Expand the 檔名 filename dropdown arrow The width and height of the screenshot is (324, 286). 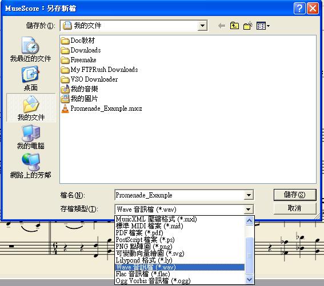(249, 195)
